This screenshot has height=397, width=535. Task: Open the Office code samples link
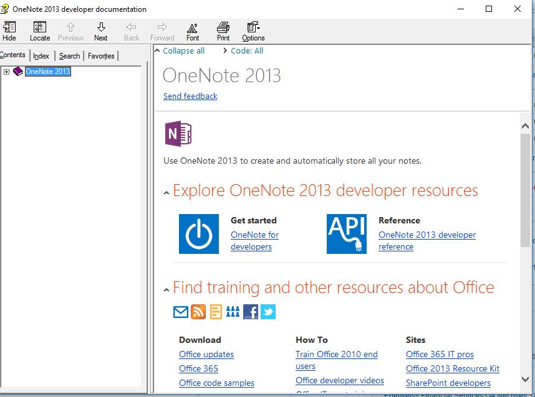tap(216, 383)
